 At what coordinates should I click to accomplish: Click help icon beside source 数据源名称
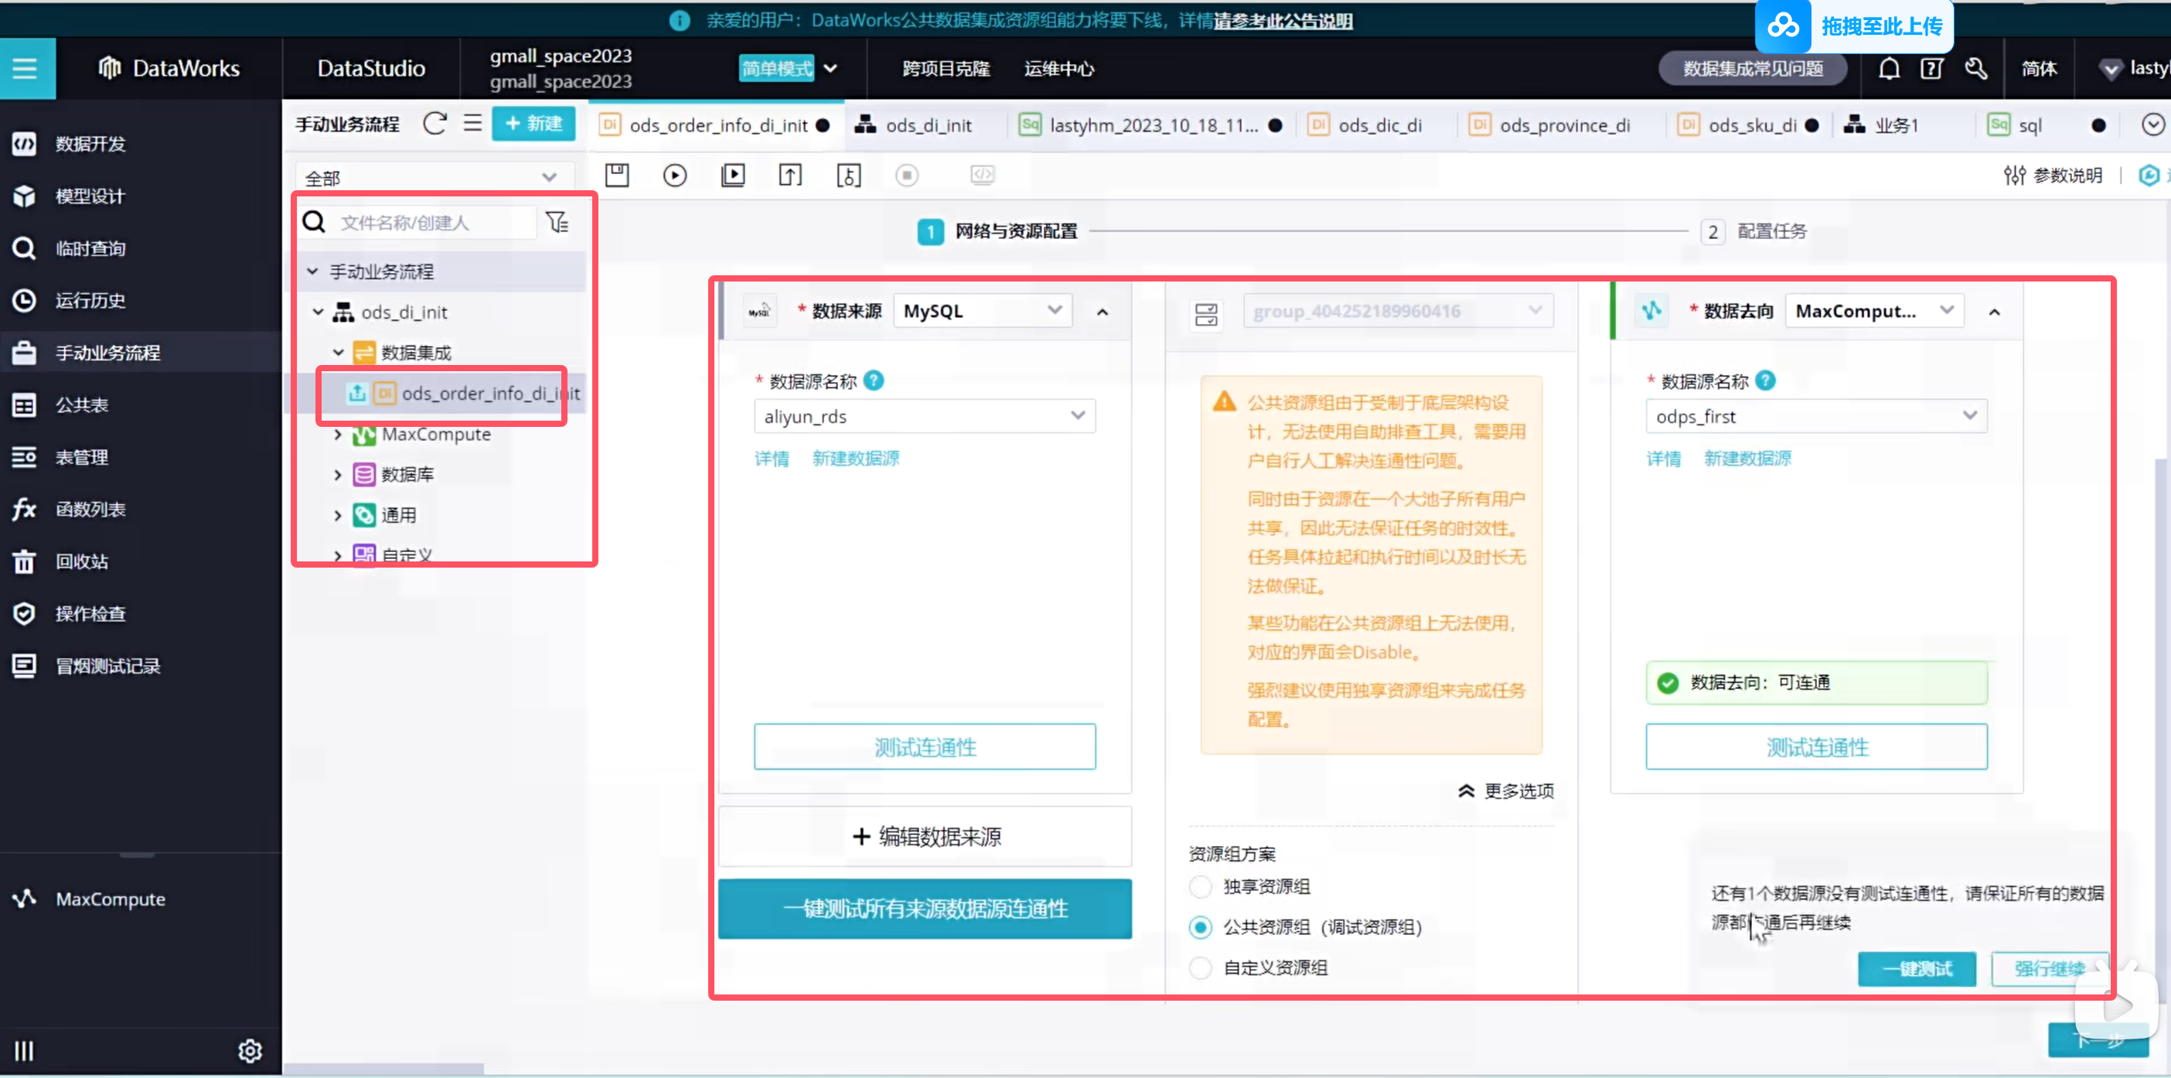[874, 381]
